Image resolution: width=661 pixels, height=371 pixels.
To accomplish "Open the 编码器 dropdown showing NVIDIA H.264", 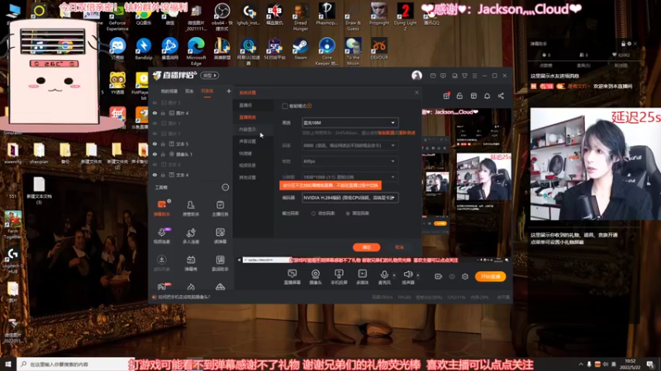I will coord(350,197).
